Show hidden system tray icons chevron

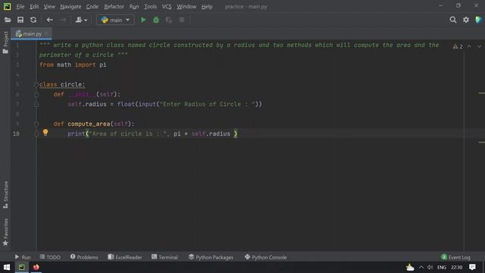tap(421, 267)
